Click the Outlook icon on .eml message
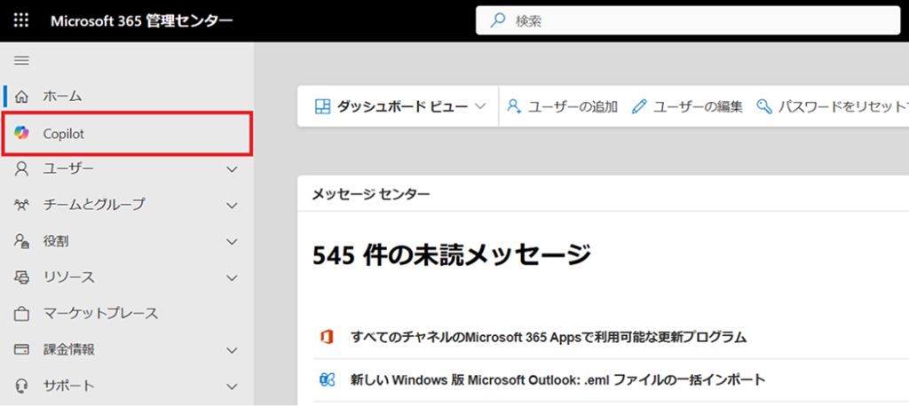 click(328, 380)
